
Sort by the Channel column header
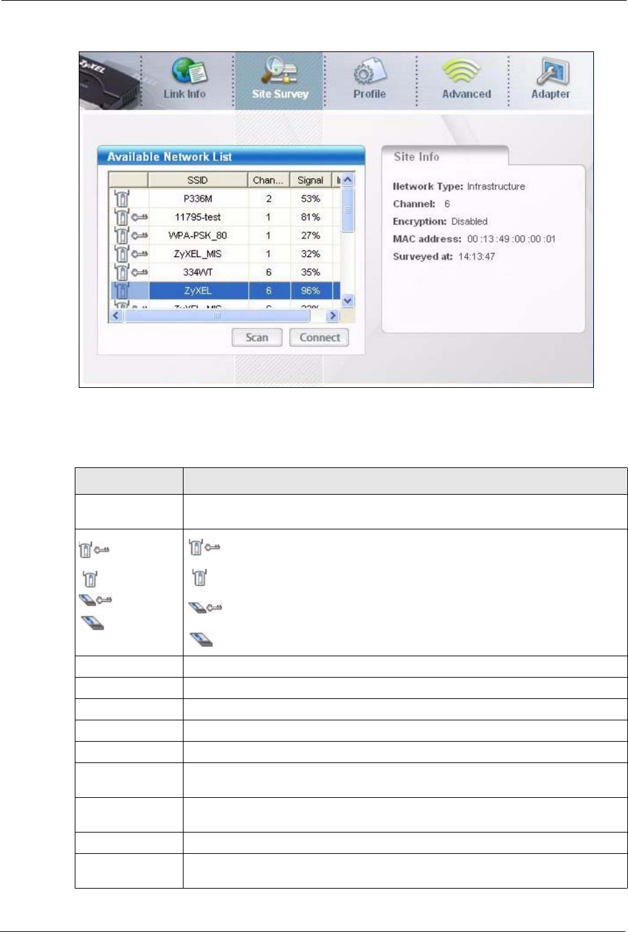tap(268, 180)
